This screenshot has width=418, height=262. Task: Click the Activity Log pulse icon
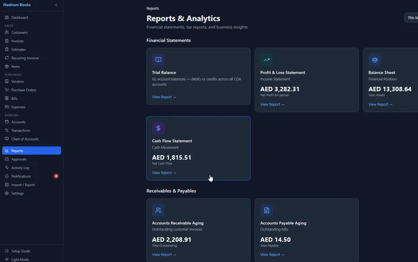pyautogui.click(x=7, y=168)
